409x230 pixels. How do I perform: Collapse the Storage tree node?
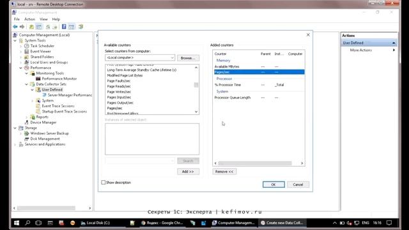click(x=15, y=128)
